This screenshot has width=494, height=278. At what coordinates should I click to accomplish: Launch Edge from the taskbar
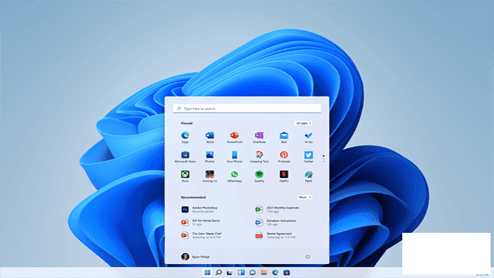click(x=275, y=272)
